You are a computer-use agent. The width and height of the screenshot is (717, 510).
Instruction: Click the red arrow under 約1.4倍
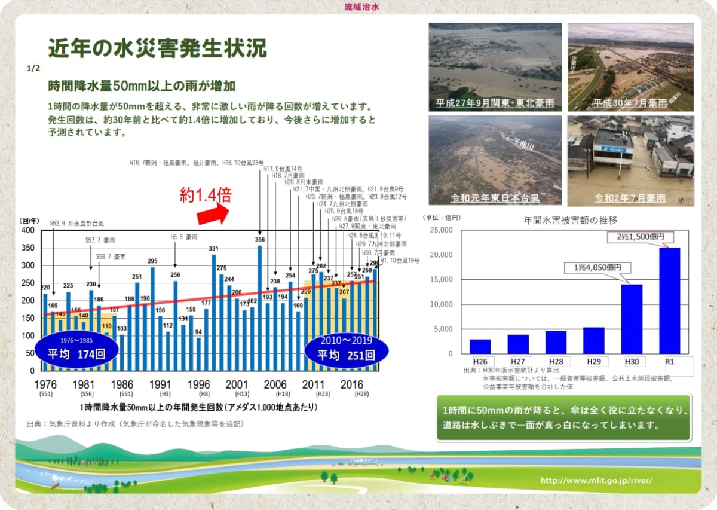click(x=213, y=214)
